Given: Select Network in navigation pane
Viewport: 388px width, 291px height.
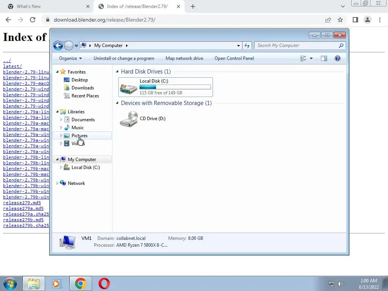Looking at the screenshot, I should (x=76, y=183).
